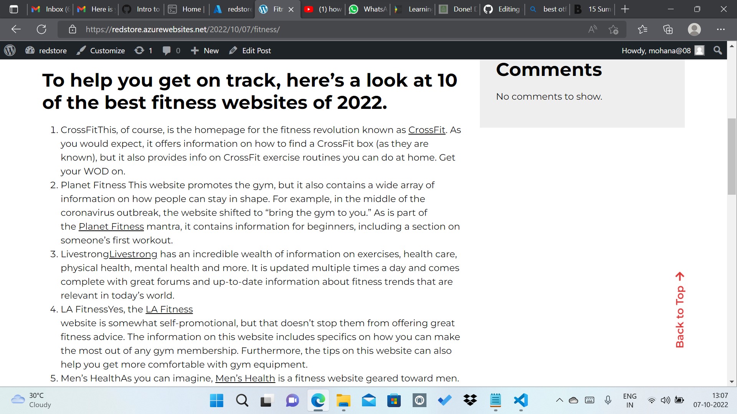Click the Back to Top link
This screenshot has width=737, height=414.
pyautogui.click(x=680, y=310)
